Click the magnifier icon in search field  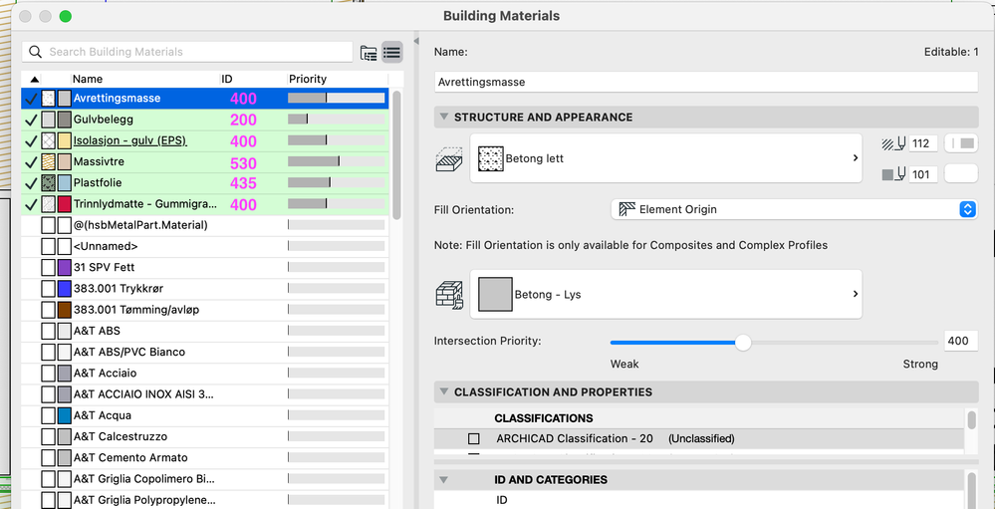click(x=36, y=52)
